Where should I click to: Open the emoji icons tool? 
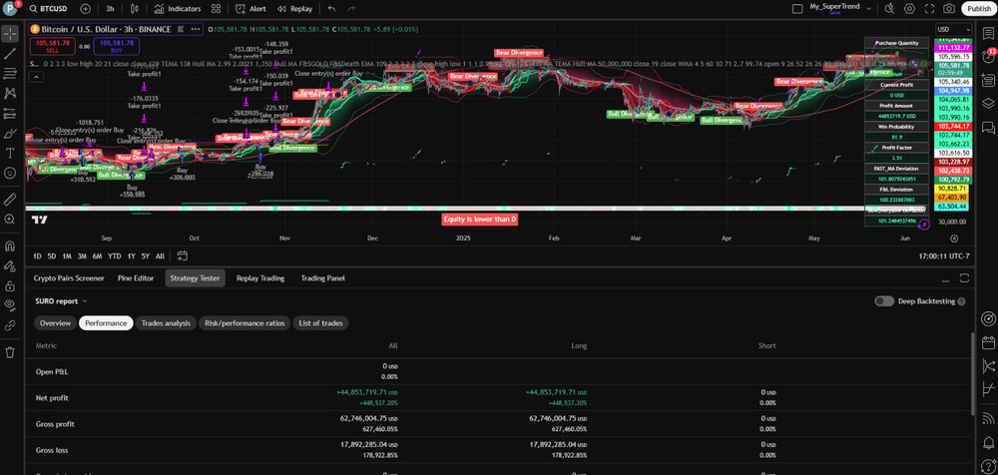click(10, 173)
